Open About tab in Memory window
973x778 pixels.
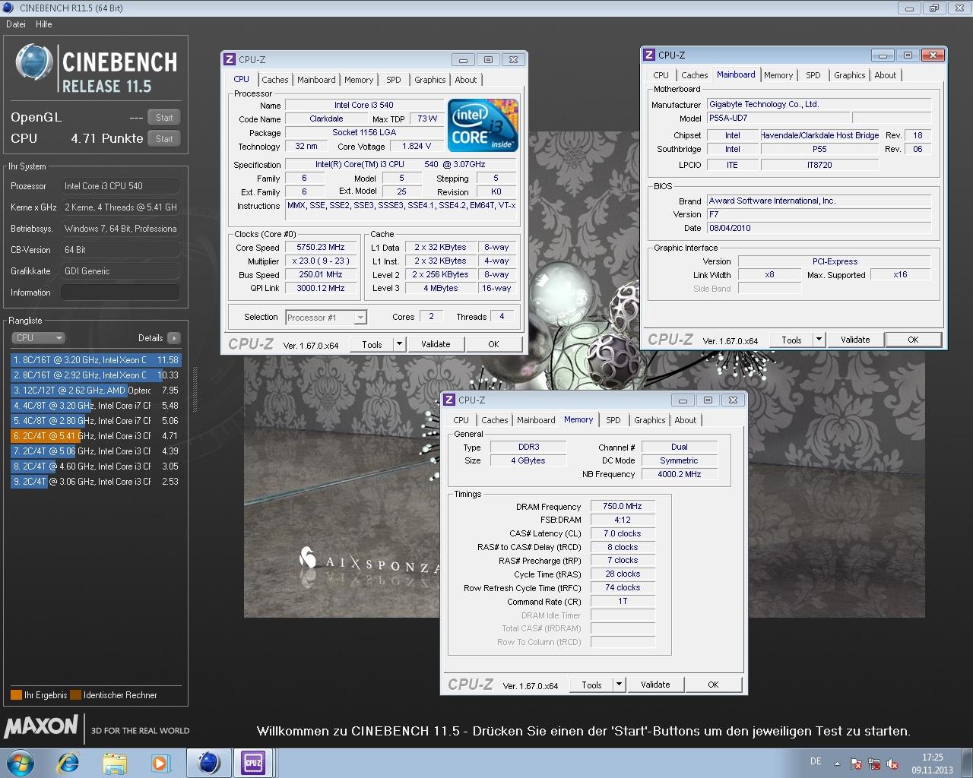click(x=686, y=420)
